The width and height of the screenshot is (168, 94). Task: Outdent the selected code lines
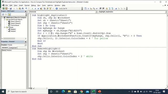pyautogui.click(x=103, y=9)
